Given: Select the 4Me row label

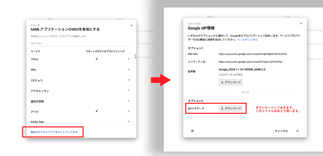Looking at the screenshot, I should coord(33,70).
